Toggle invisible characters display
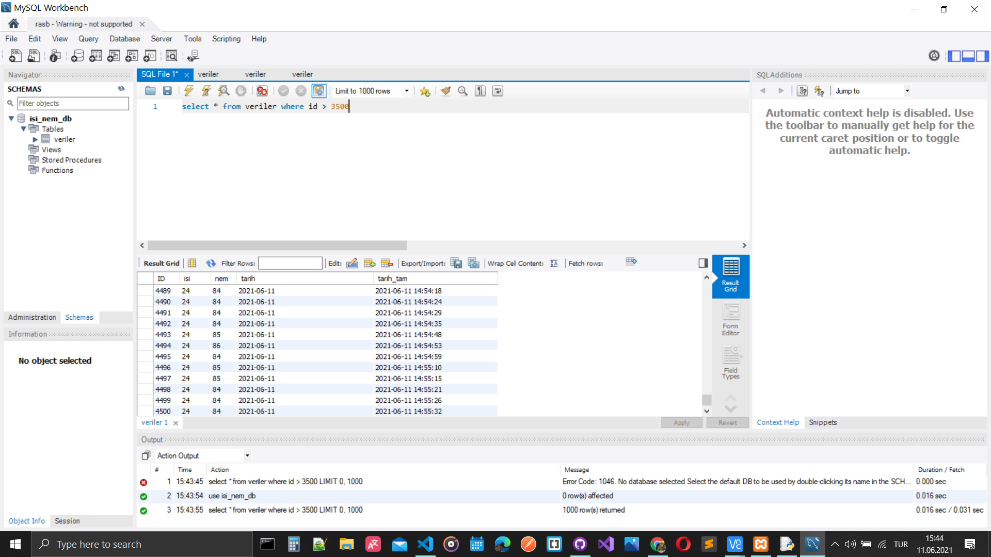991x557 pixels. [x=480, y=91]
